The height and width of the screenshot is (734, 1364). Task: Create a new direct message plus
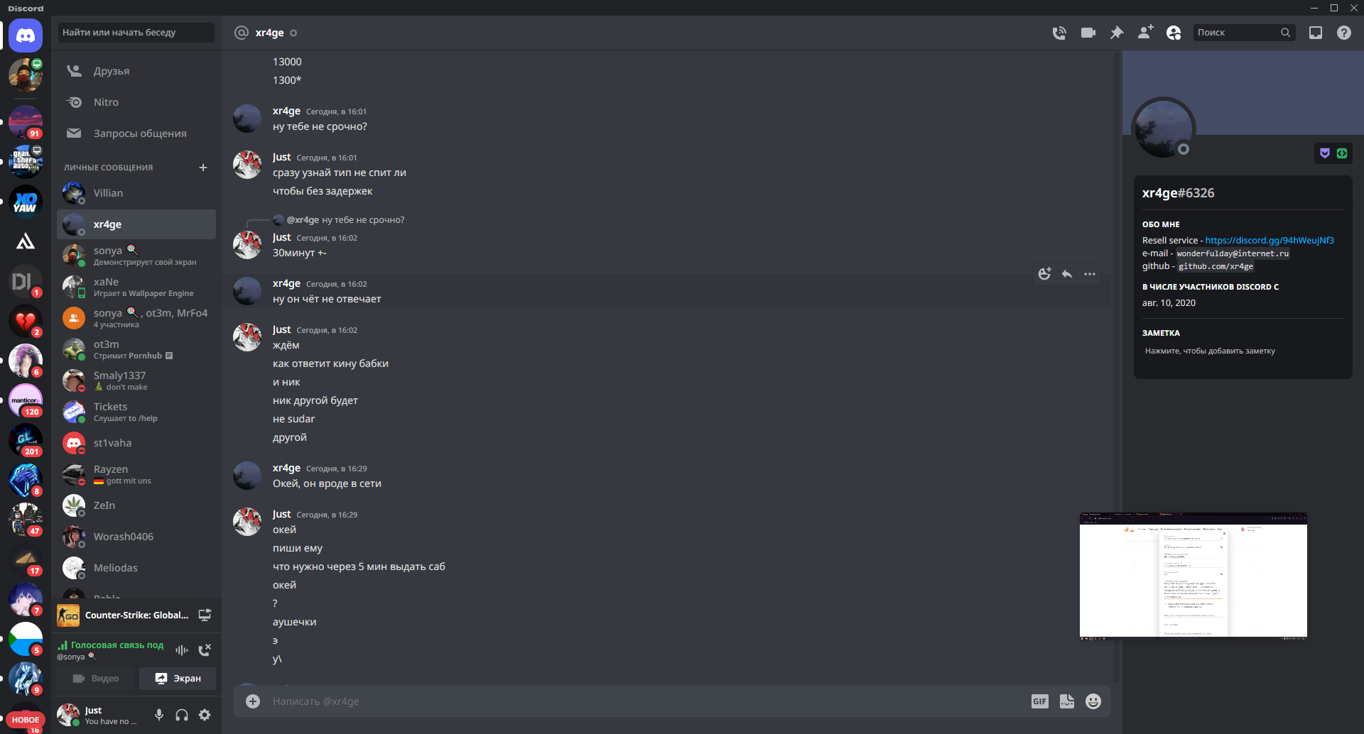click(203, 168)
